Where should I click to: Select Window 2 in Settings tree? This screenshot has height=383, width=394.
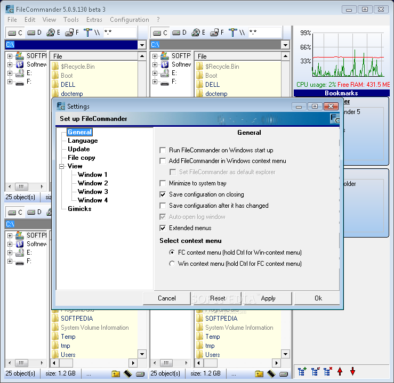click(93, 183)
